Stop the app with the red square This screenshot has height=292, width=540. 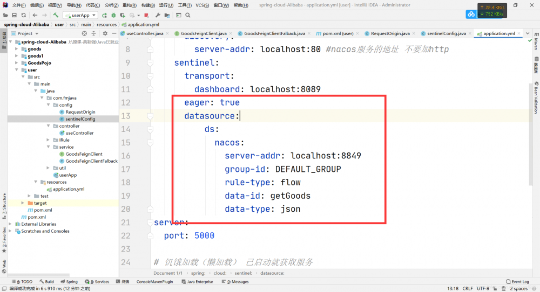pyautogui.click(x=146, y=15)
